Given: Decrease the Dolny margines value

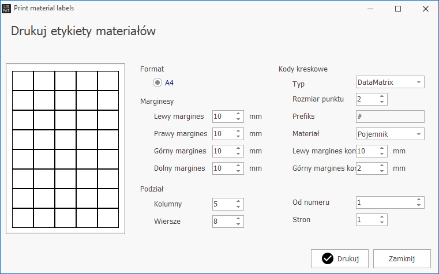Looking at the screenshot, I should click(x=239, y=171).
